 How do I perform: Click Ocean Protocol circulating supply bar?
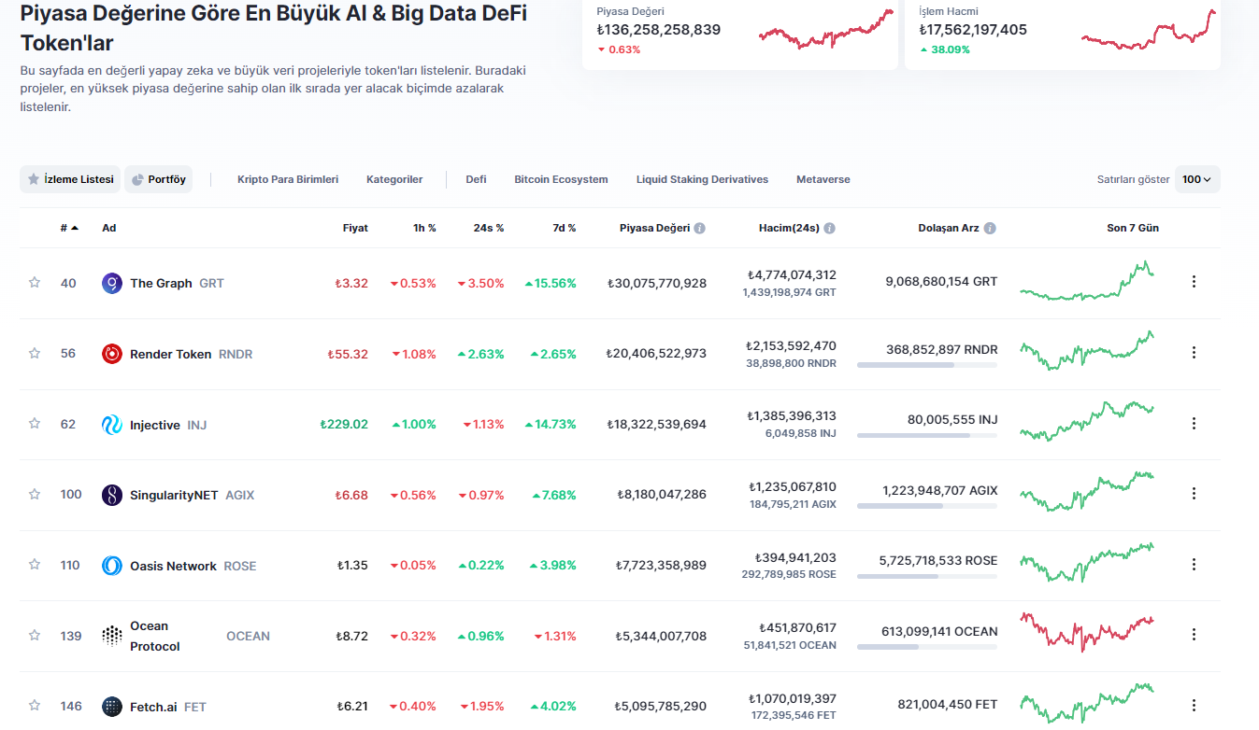(927, 647)
